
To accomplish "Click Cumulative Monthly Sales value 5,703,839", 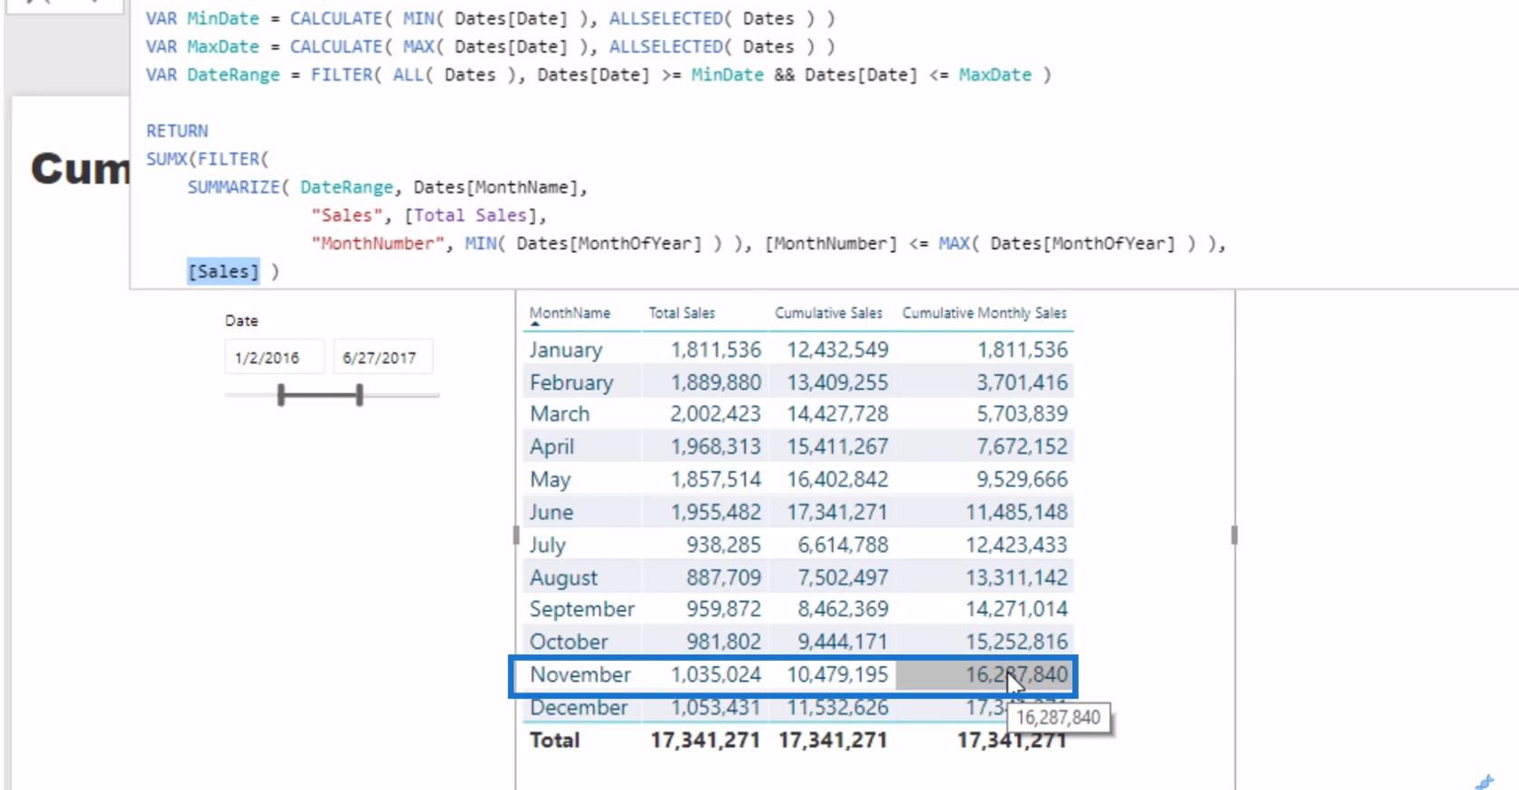I will click(1022, 414).
